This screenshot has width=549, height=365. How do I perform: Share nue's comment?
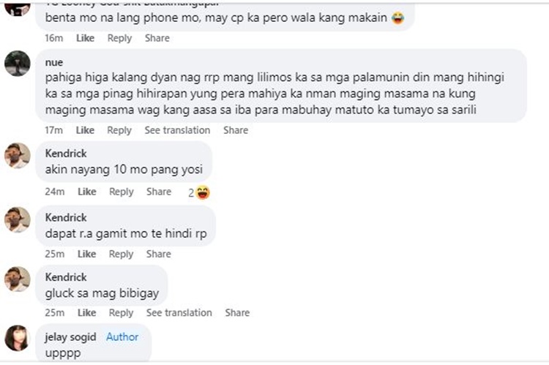[236, 130]
